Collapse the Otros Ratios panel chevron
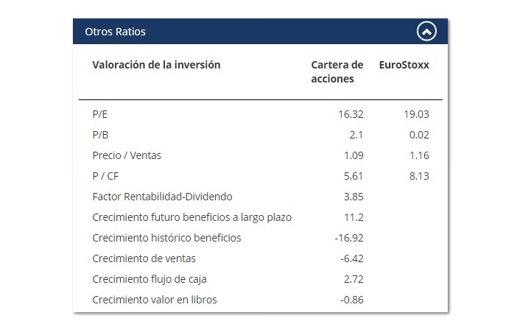531x324 pixels. coord(426,32)
